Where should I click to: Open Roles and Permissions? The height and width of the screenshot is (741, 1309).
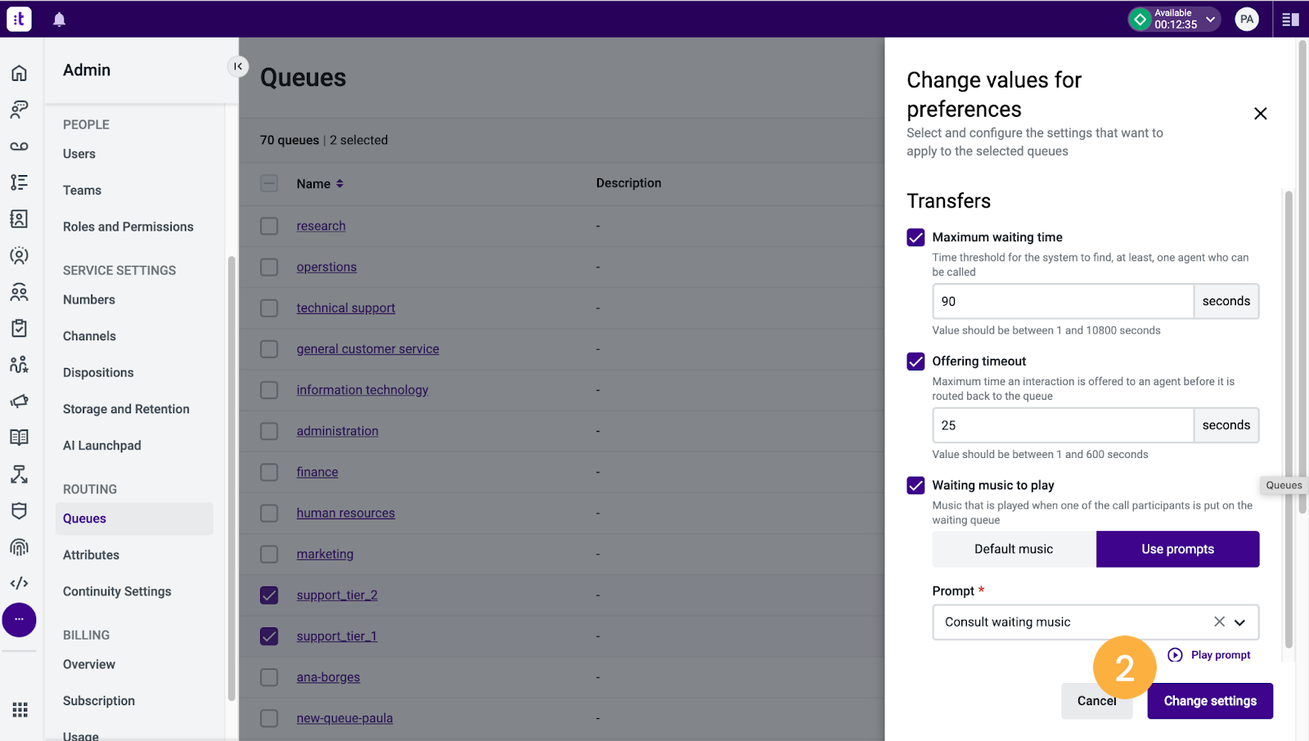128,227
